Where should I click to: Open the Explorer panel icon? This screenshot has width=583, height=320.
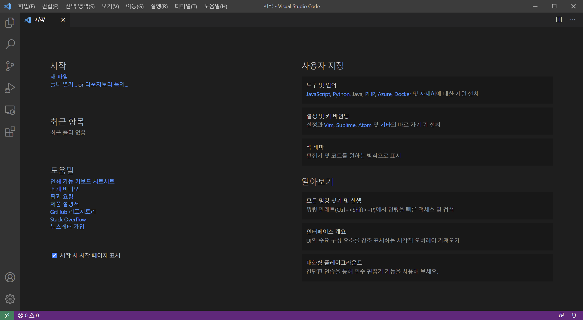[x=10, y=23]
